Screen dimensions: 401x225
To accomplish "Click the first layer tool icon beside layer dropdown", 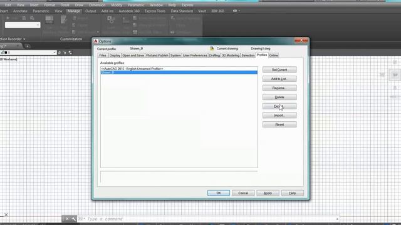I will tap(60, 52).
